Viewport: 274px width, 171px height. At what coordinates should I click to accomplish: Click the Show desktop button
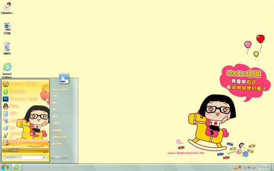click(272, 167)
